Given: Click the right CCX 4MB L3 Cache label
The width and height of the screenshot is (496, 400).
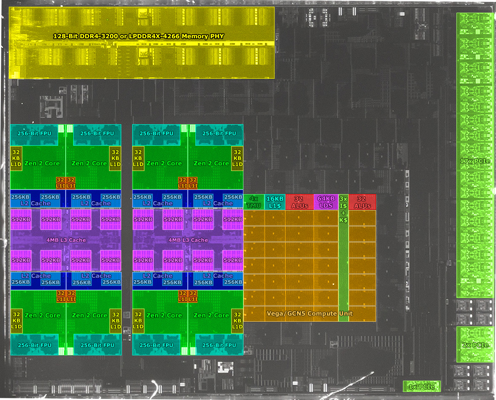Looking at the screenshot, I should point(188,240).
